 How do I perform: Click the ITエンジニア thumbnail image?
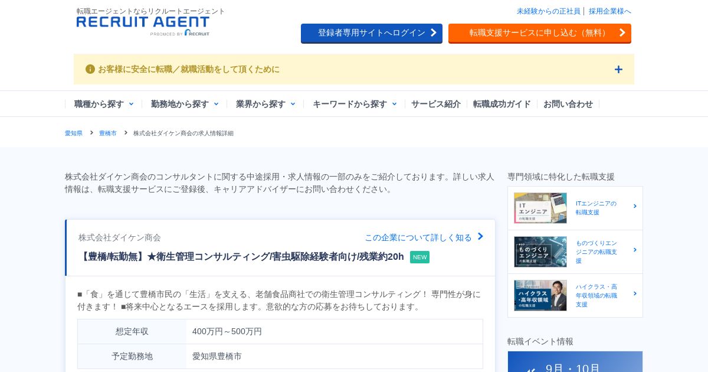coord(540,208)
